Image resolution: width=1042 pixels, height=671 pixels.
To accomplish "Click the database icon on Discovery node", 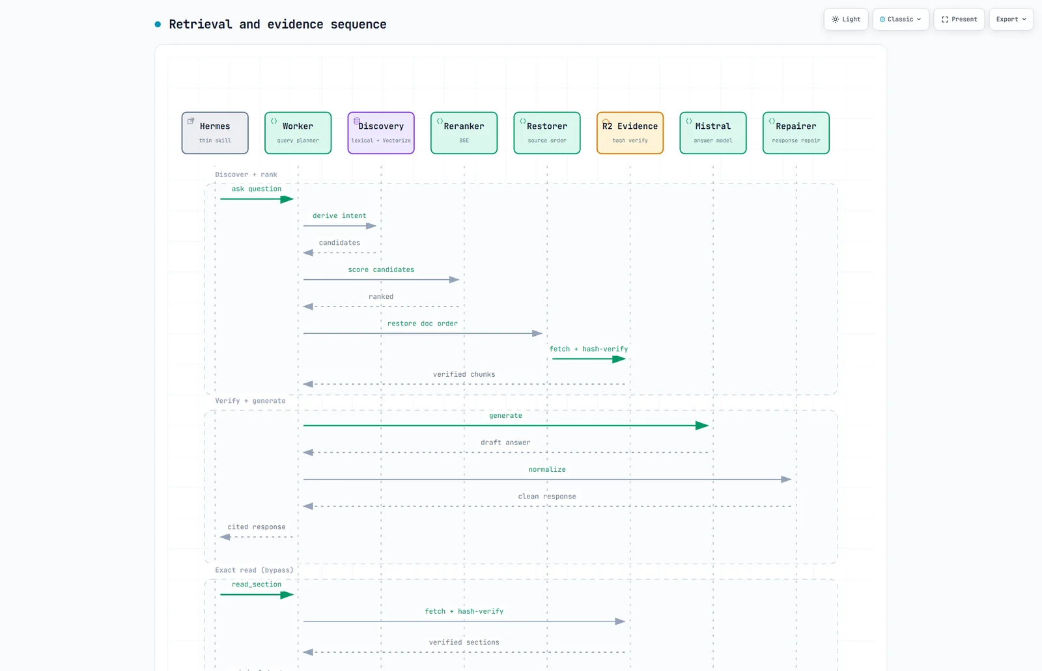I will click(x=357, y=121).
